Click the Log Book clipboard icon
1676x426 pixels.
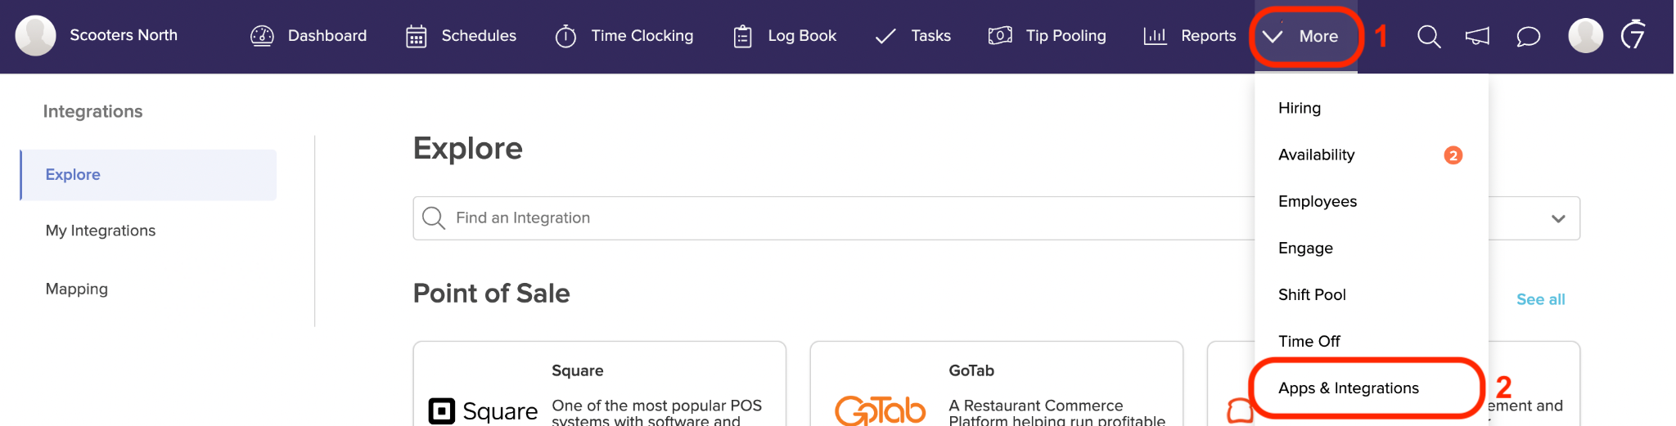pyautogui.click(x=742, y=36)
